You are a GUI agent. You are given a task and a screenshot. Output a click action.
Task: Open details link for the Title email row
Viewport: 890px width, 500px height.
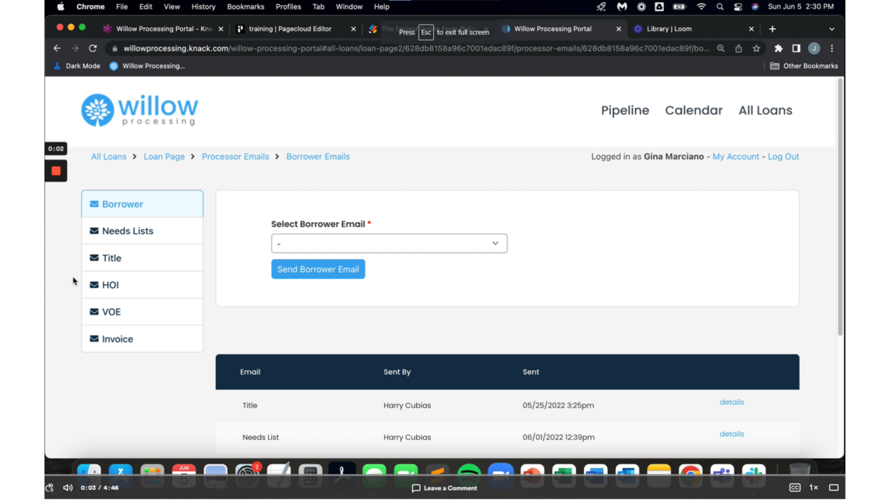[x=731, y=403]
